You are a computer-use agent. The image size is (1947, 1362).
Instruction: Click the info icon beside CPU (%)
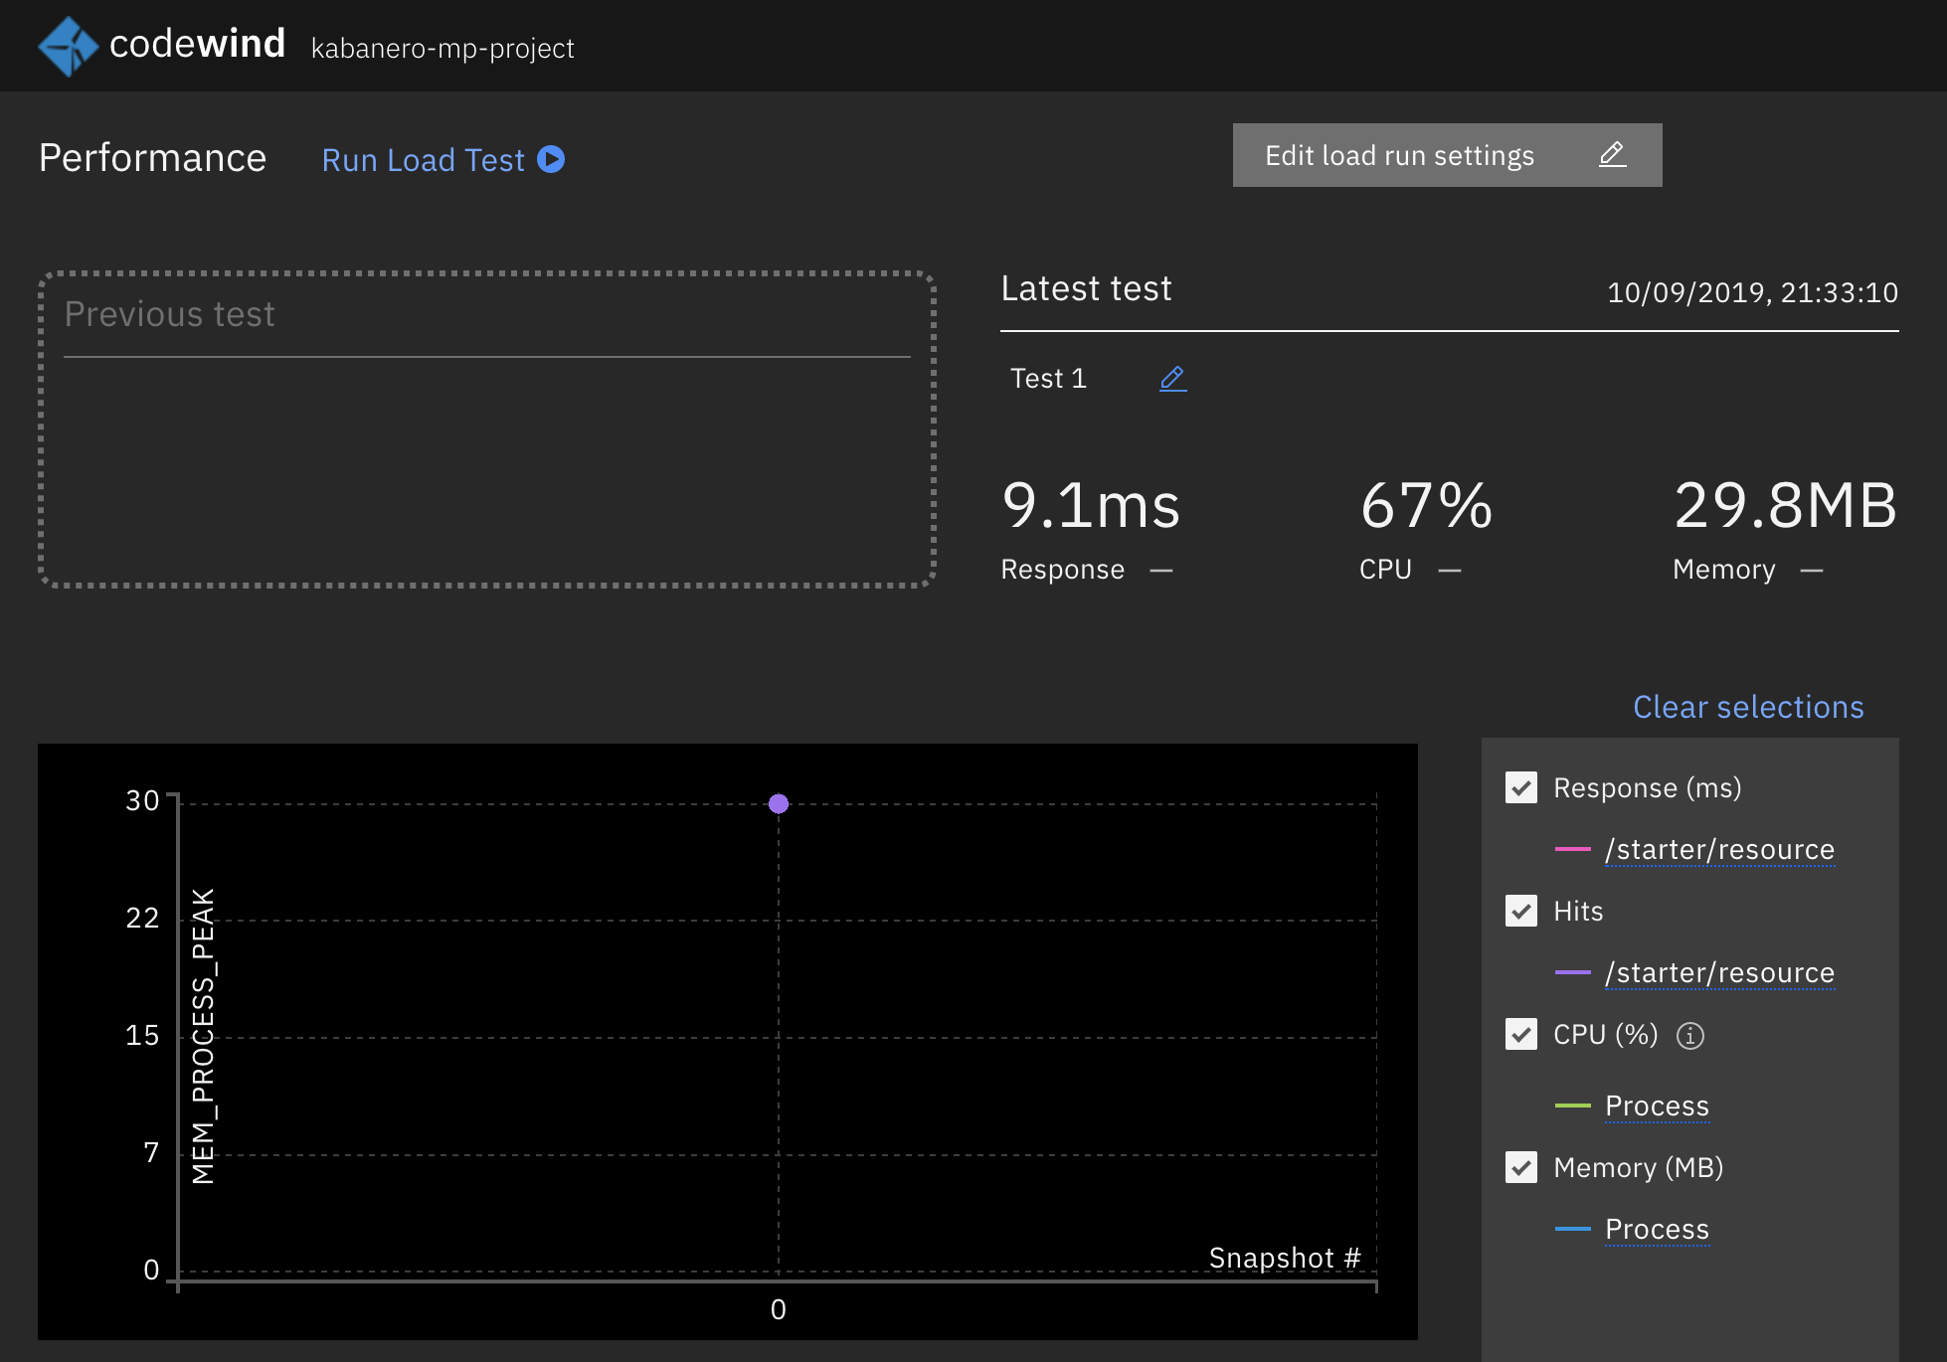[x=1689, y=1036]
